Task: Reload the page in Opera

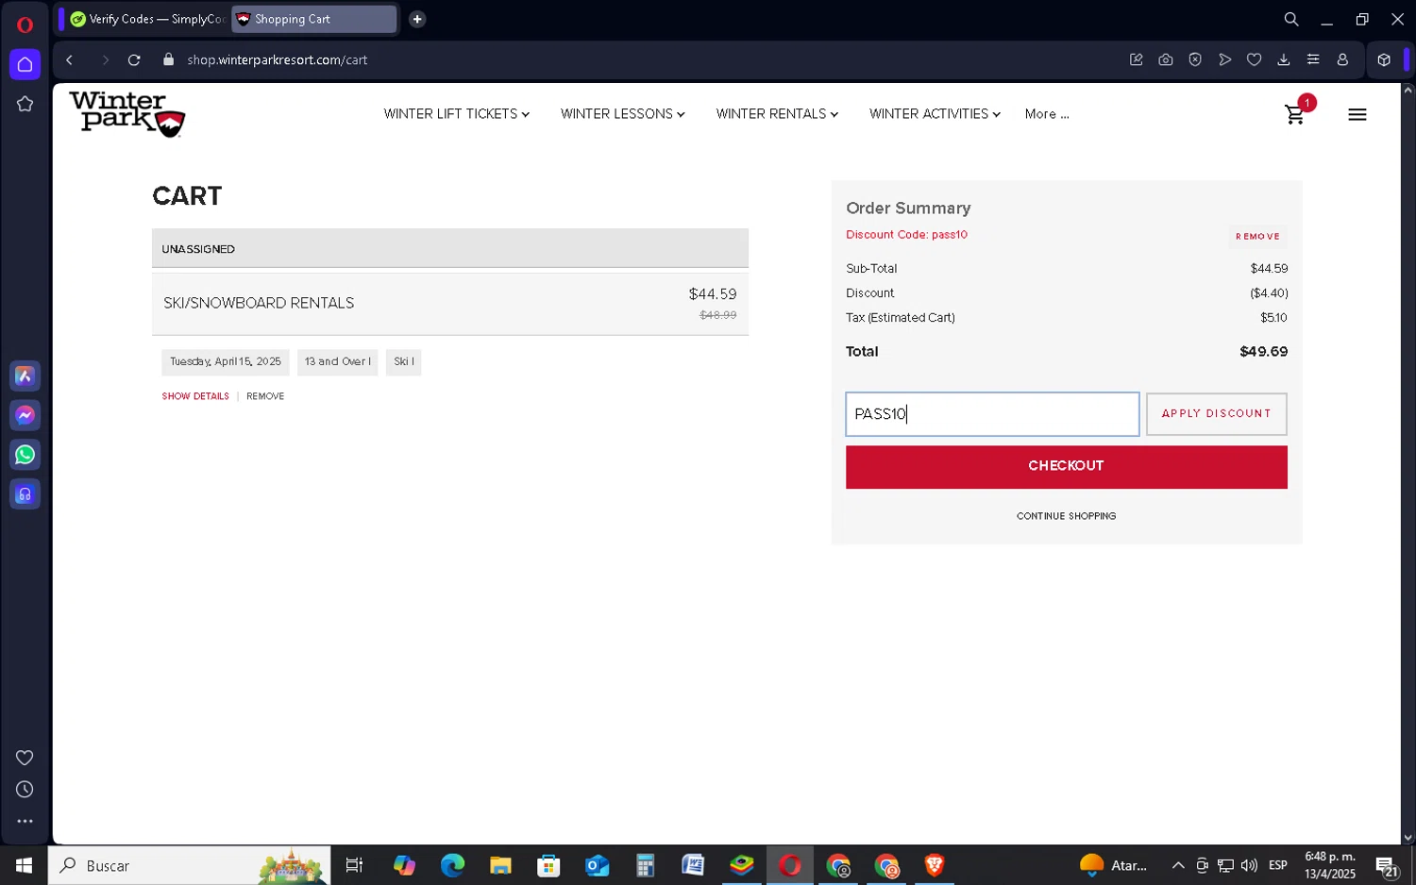Action: [x=134, y=59]
